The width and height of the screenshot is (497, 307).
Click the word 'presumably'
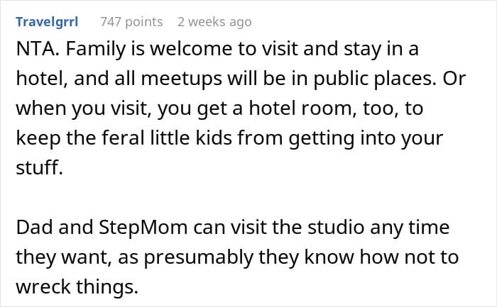tap(198, 258)
